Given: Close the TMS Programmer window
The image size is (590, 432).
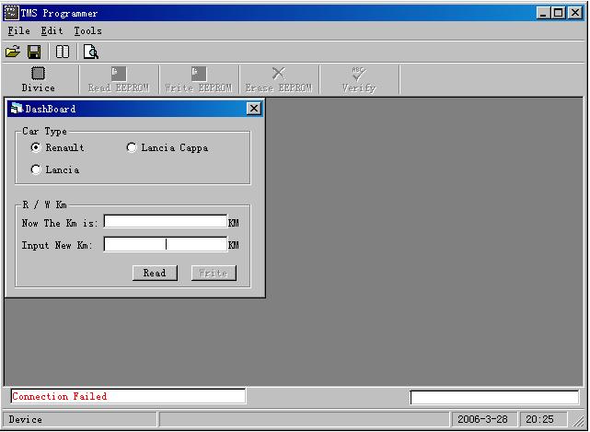Looking at the screenshot, I should point(575,13).
